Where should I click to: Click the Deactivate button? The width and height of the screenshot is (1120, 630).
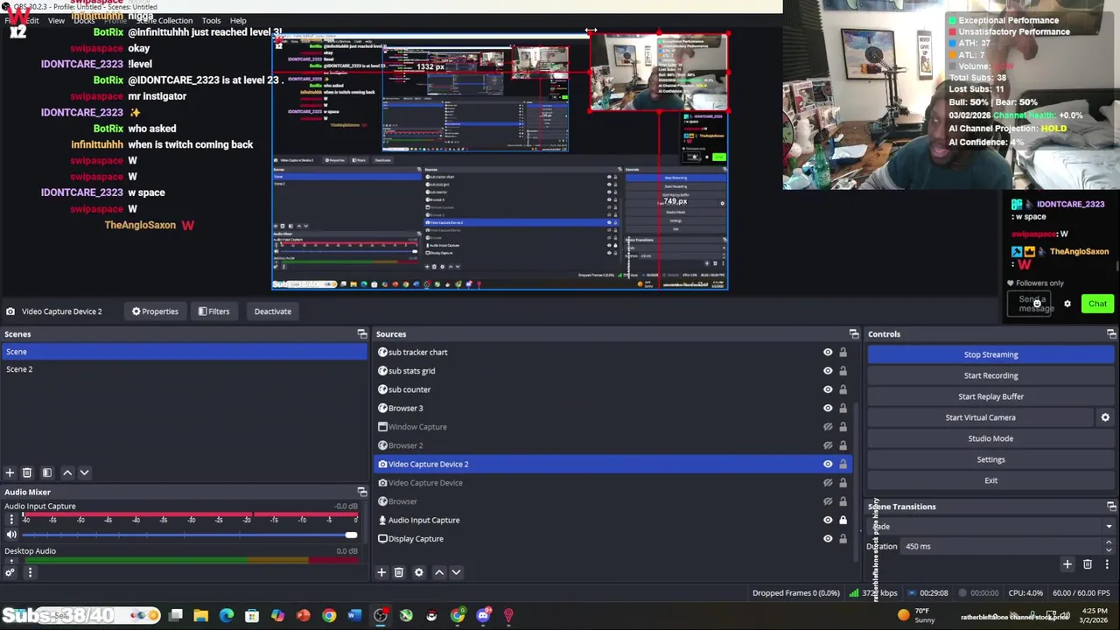(x=273, y=311)
